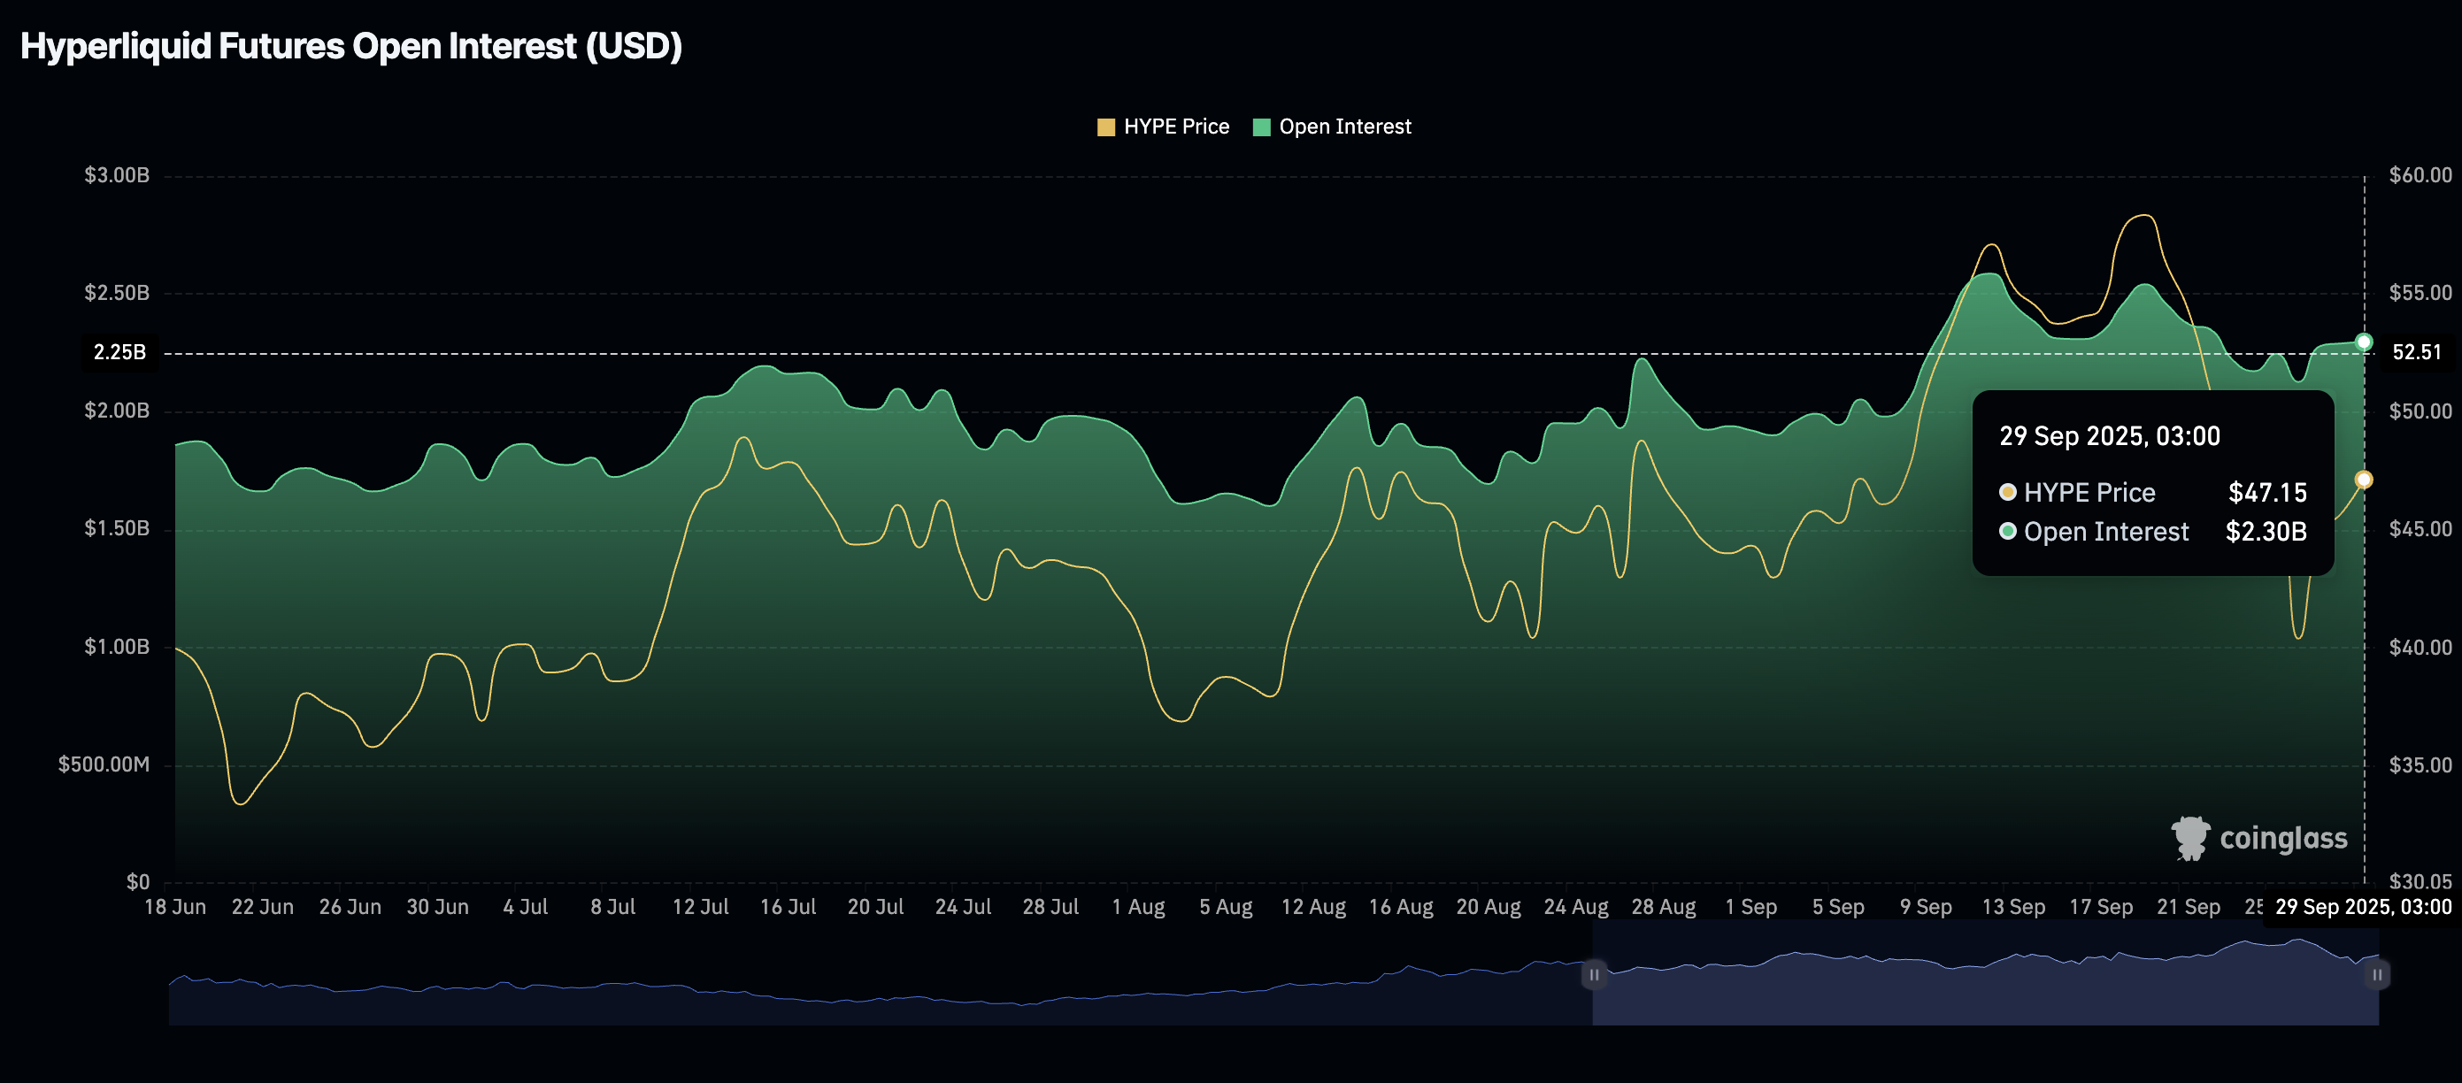The height and width of the screenshot is (1083, 2462).
Task: Click the coinglass watermark text
Action: click(x=2282, y=838)
